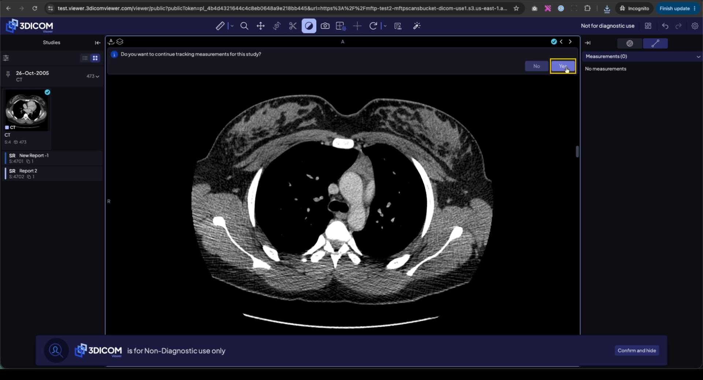703x380 pixels.
Task: Toggle the viewport tracking checkmark
Action: (554, 42)
